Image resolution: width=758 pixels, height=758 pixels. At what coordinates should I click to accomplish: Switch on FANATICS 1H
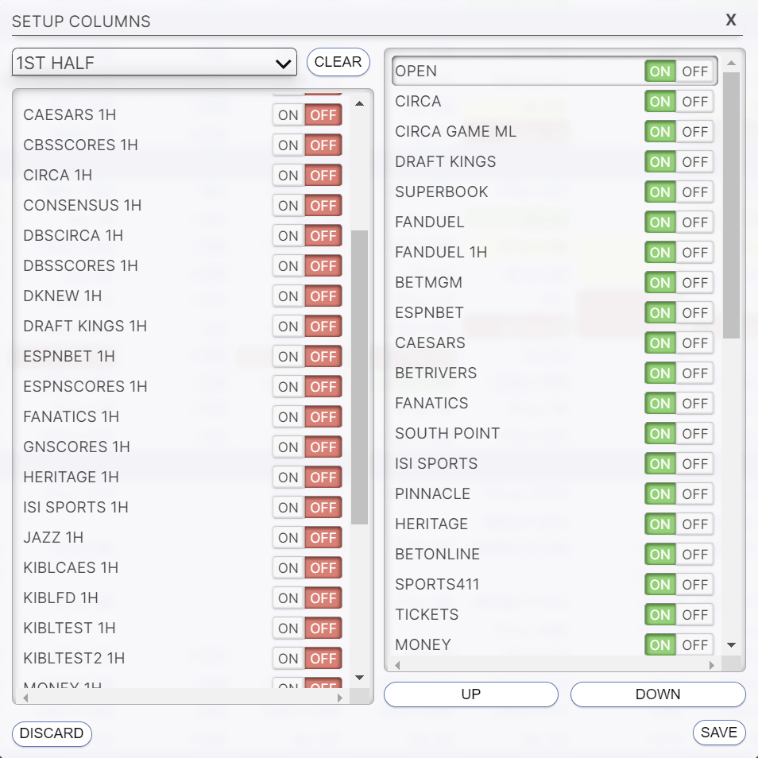point(288,416)
